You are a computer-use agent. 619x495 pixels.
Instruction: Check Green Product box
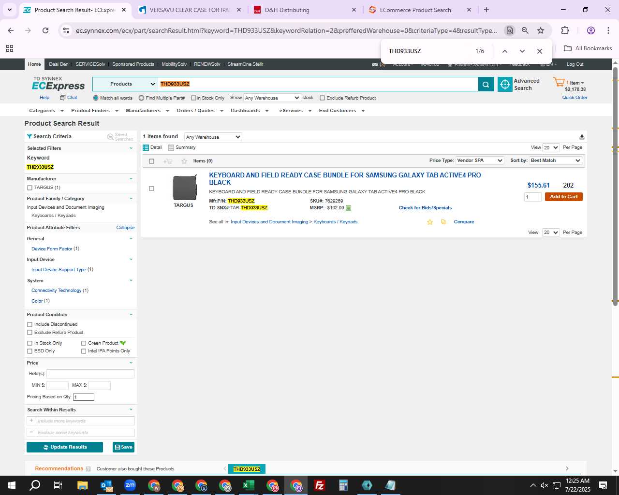[84, 343]
